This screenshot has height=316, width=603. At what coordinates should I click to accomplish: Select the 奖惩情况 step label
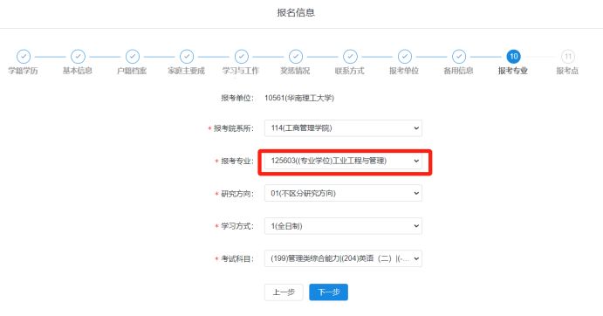tap(295, 71)
